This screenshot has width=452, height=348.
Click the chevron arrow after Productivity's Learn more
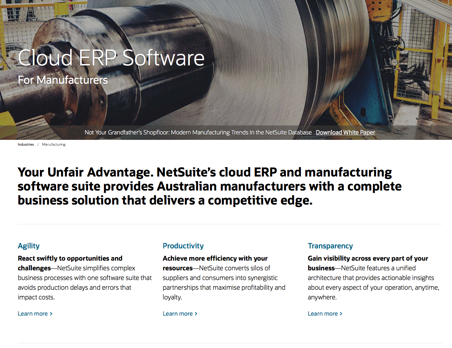(196, 313)
